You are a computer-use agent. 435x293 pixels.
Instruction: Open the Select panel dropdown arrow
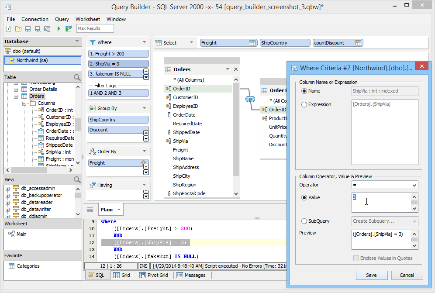click(x=191, y=42)
